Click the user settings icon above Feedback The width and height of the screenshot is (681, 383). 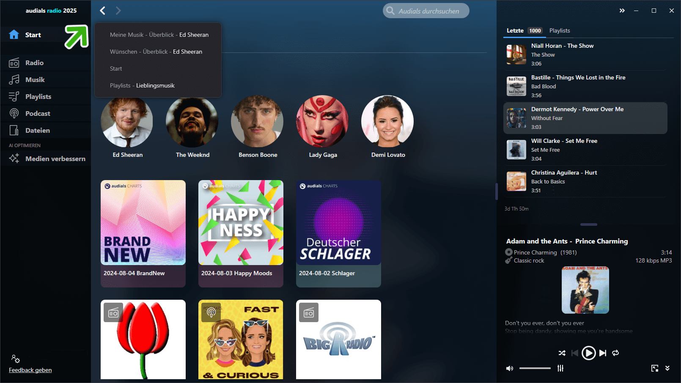tap(16, 359)
